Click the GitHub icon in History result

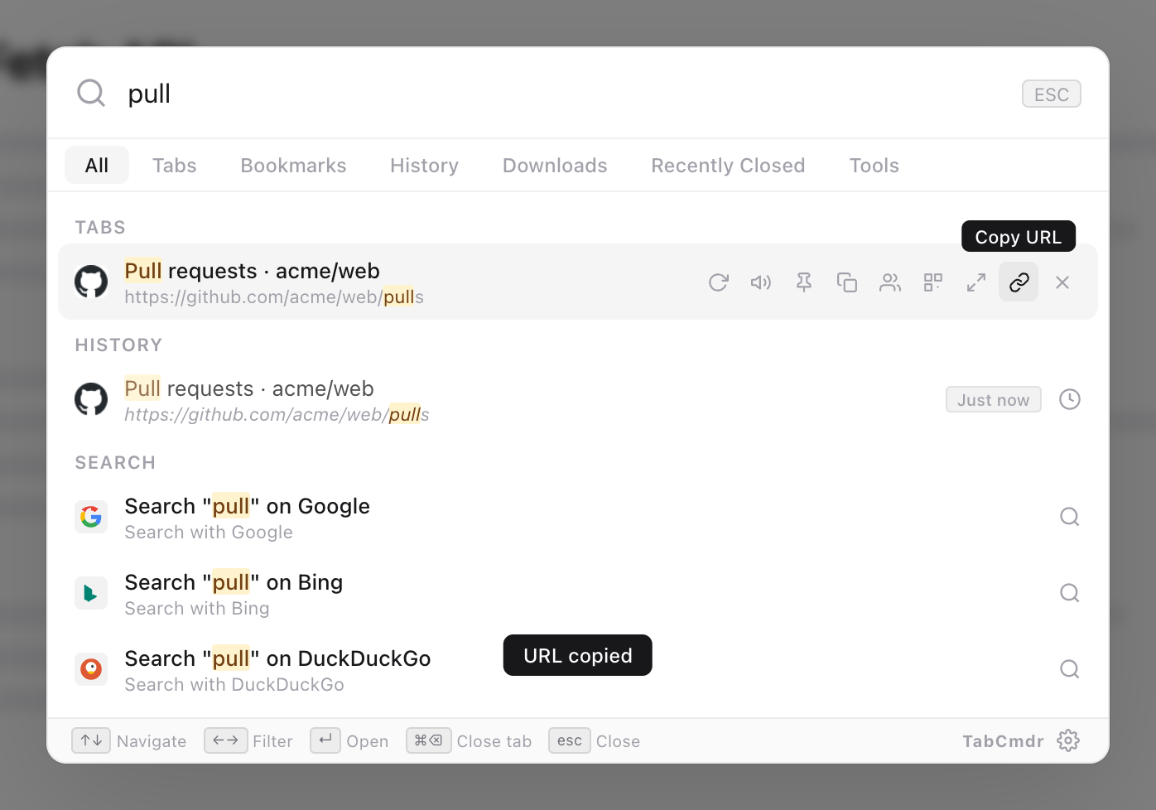click(91, 399)
